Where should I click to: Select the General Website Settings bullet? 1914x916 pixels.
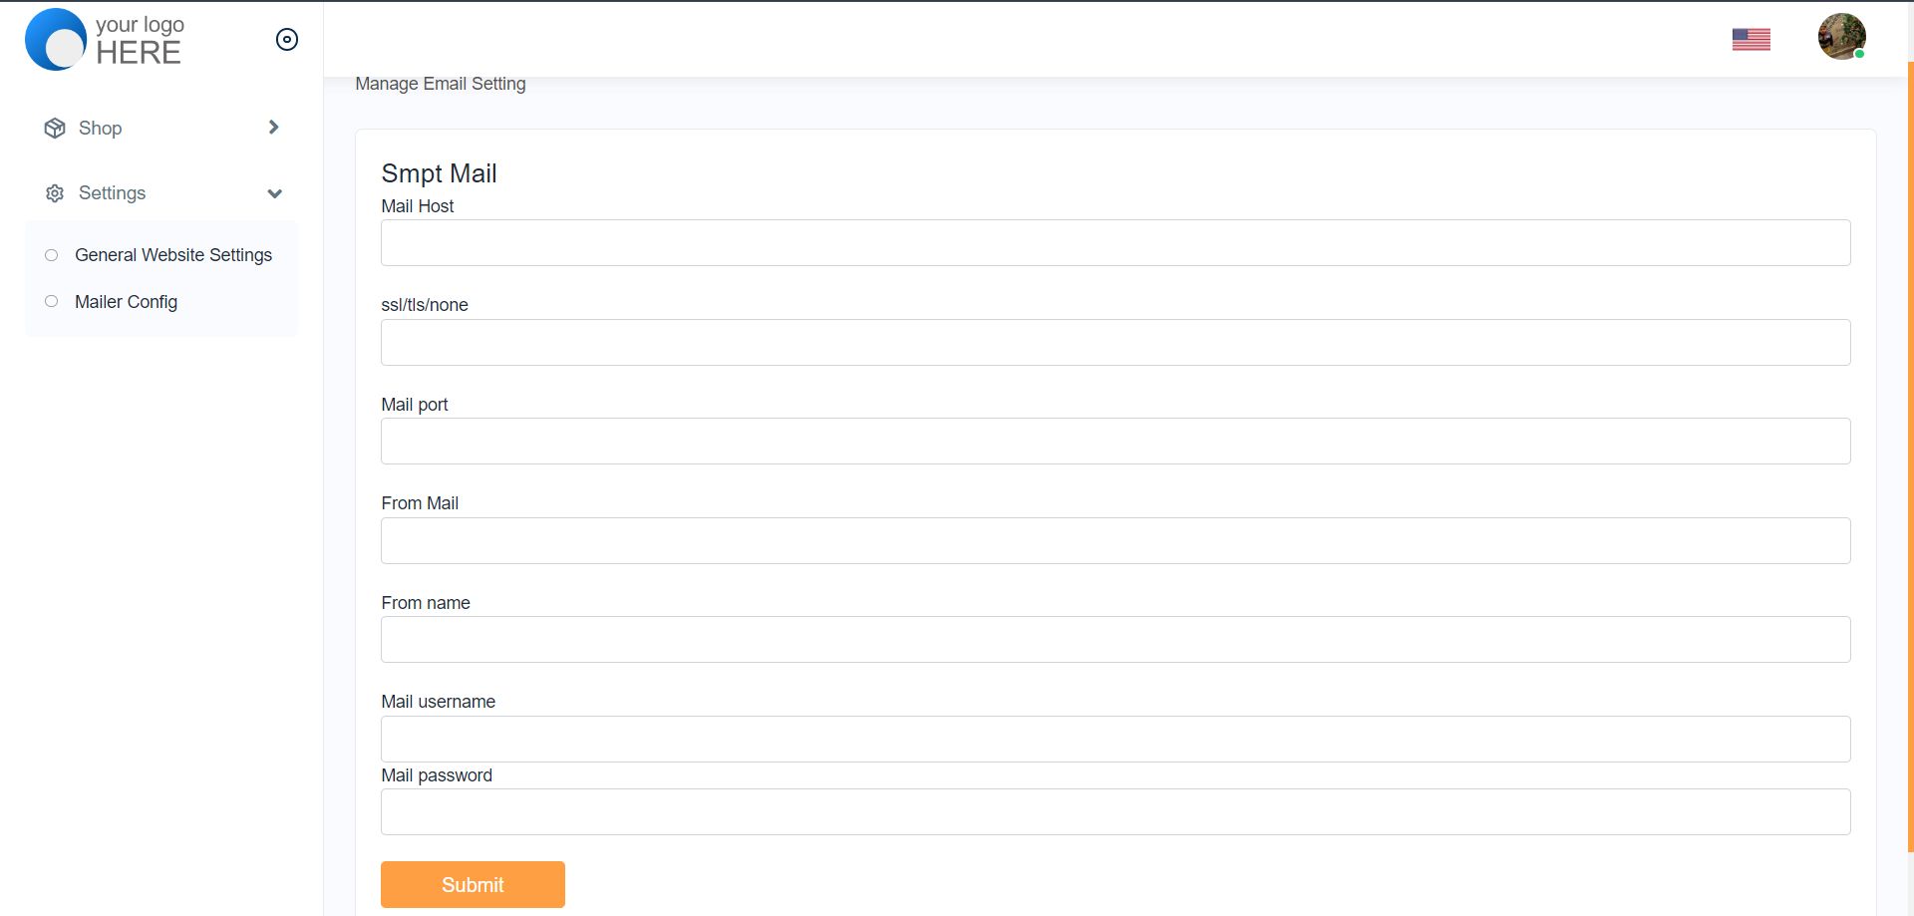pos(52,255)
